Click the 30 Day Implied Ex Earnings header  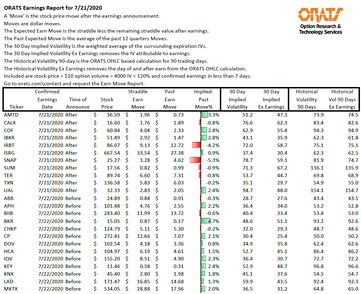pos(271,99)
